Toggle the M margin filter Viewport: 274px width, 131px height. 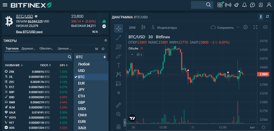point(97,49)
